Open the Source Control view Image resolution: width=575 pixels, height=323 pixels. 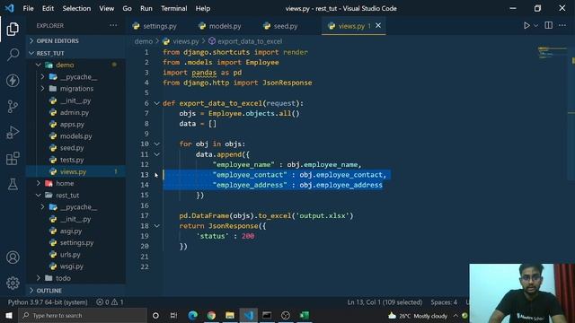(13, 107)
